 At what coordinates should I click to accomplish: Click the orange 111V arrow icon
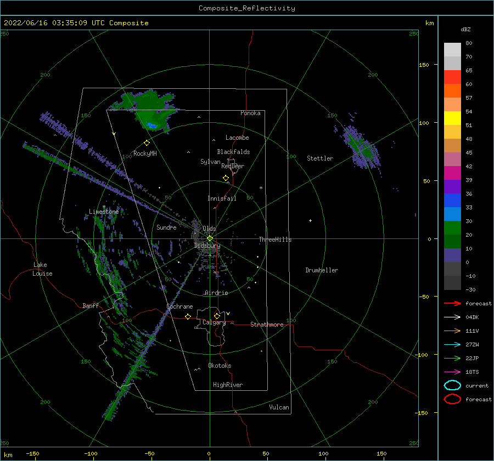pyautogui.click(x=452, y=331)
